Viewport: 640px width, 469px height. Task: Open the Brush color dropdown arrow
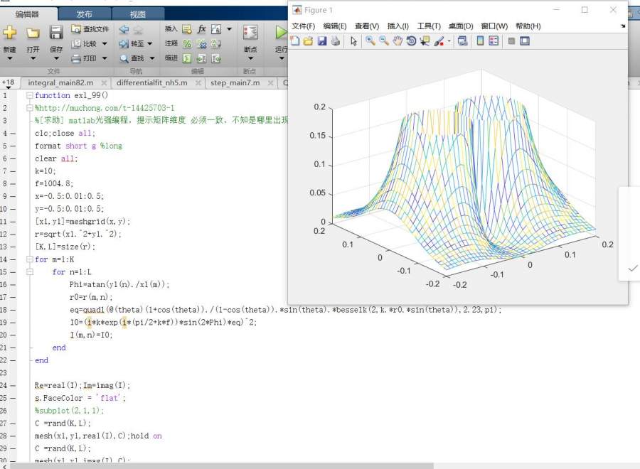pos(449,41)
